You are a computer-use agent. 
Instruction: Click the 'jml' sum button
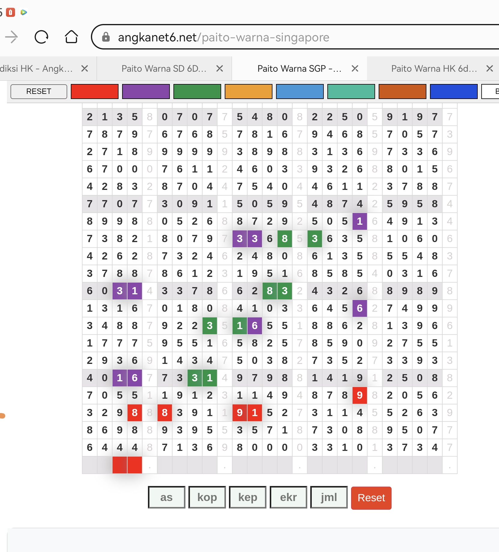[329, 497]
